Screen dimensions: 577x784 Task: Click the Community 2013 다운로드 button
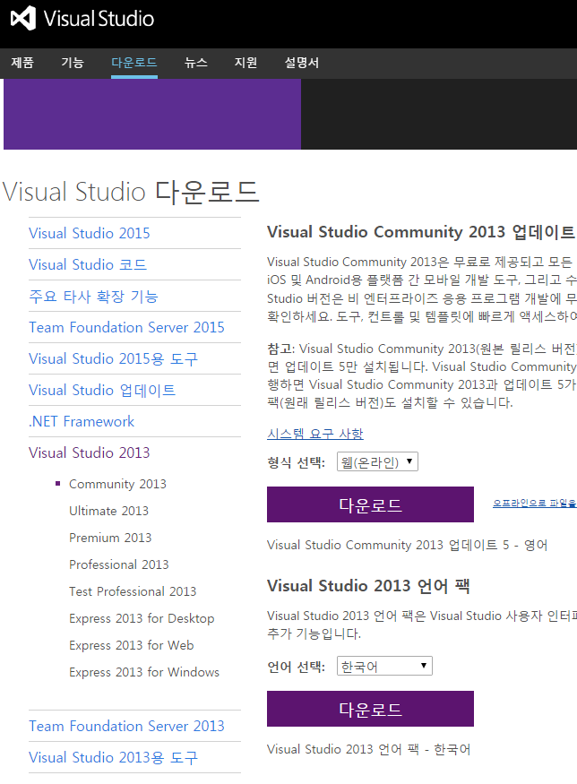pos(370,504)
